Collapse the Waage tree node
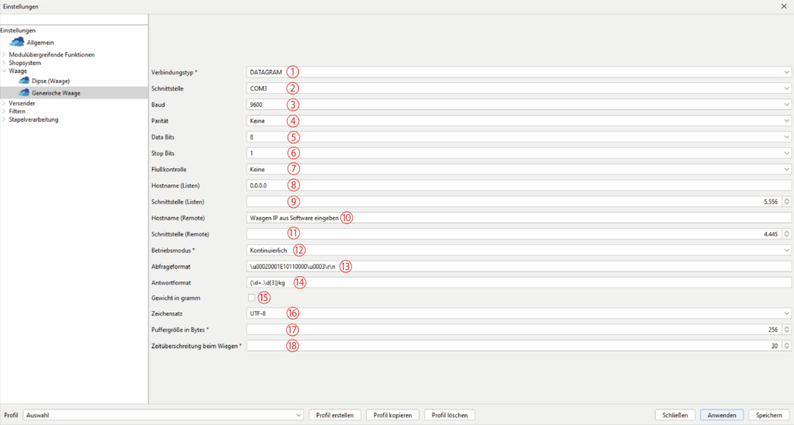This screenshot has height=425, width=794. click(x=4, y=71)
